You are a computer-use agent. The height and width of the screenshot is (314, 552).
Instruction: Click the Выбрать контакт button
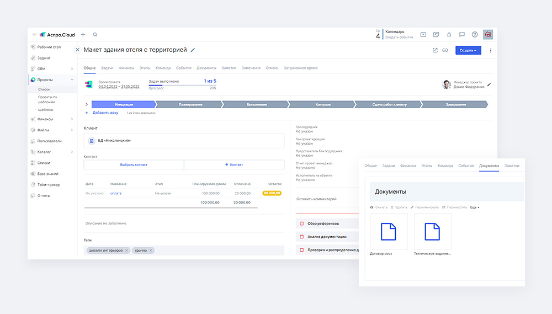(134, 164)
